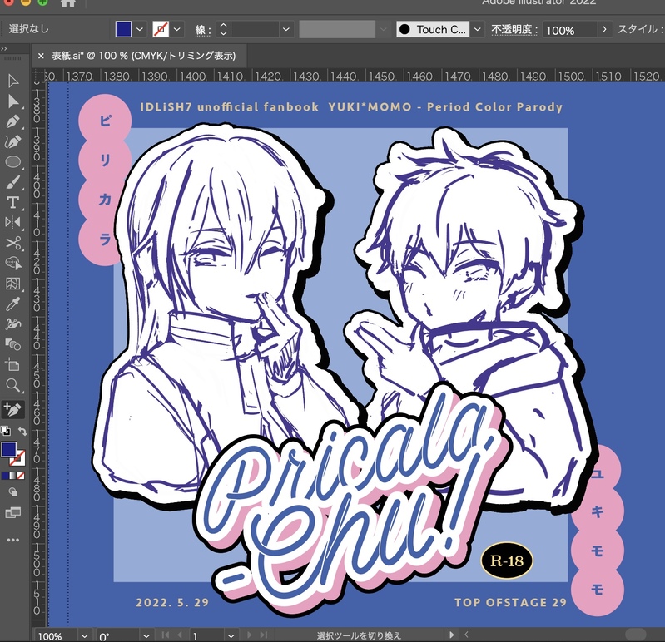Set the toolbox paint to None
The width and height of the screenshot is (665, 642).
[20, 476]
